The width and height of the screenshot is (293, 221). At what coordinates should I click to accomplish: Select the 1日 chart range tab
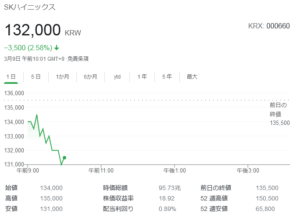click(11, 77)
